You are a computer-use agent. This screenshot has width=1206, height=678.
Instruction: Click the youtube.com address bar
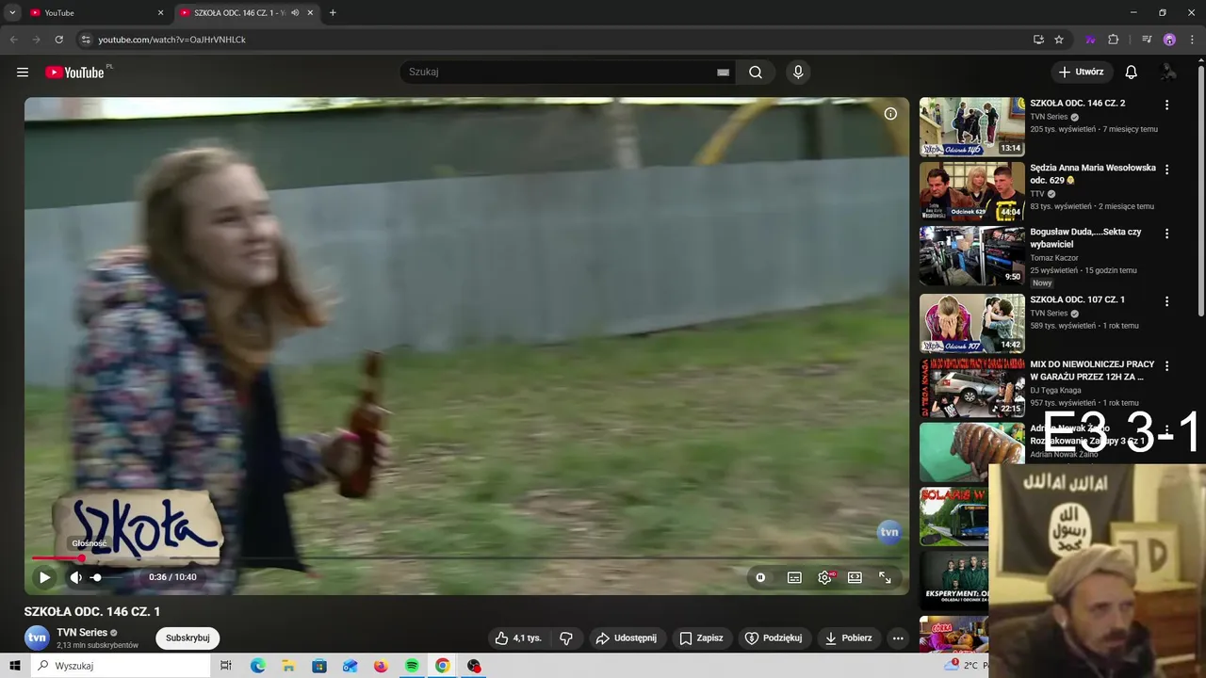[x=556, y=40]
